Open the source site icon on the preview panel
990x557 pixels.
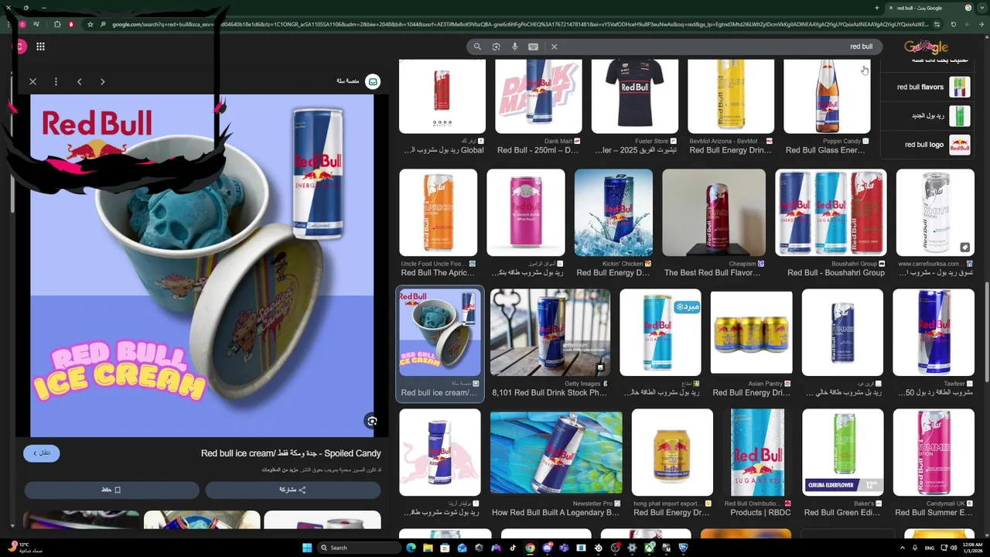(x=372, y=81)
